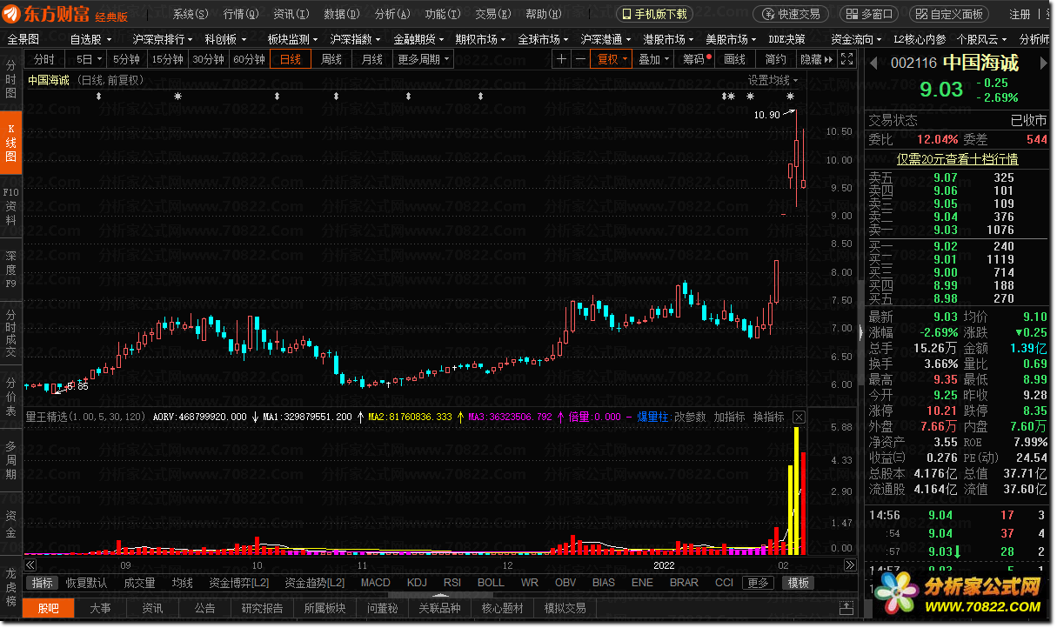Switch to 60分钟 period
Screen dimensions: 1057x628
pos(249,59)
